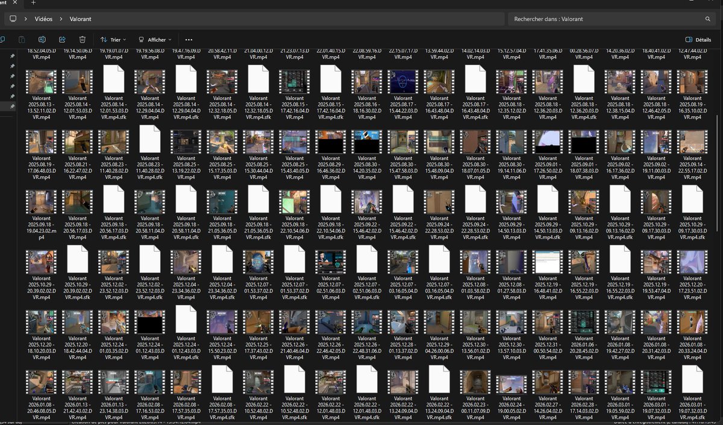
Task: Click file name 2025.08.19 - 16.35.10.02.DVR.mp4
Action: pyautogui.click(x=692, y=107)
